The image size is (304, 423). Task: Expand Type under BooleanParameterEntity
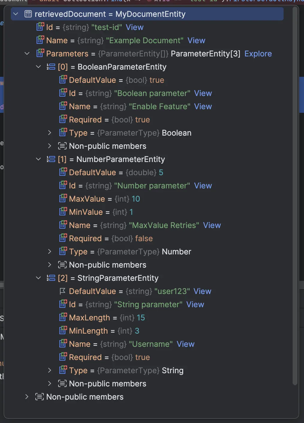coord(50,133)
